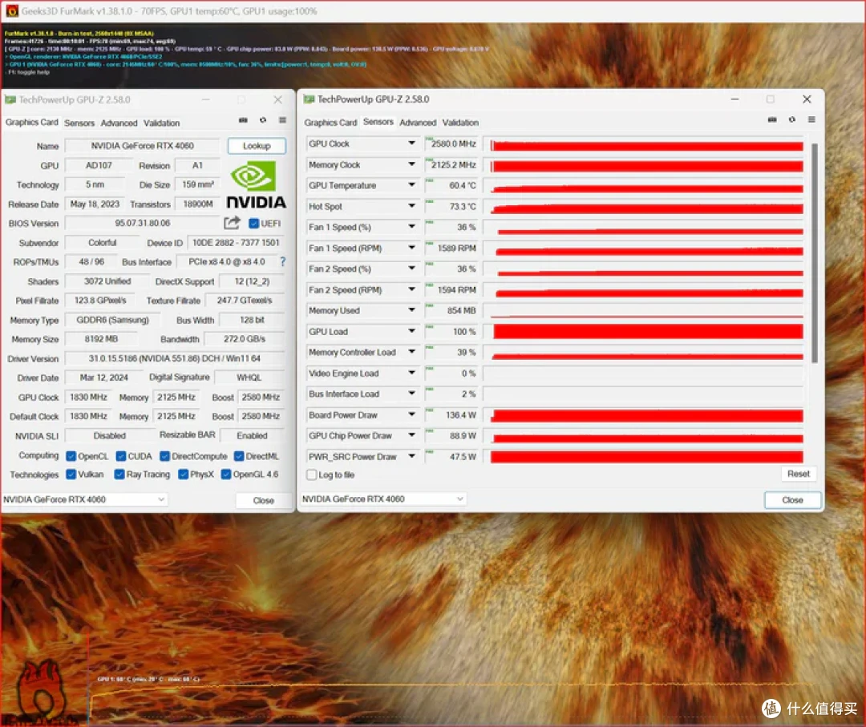Screen dimensions: 866x727
Task: Click the Bus Interface question mark icon
Action: (283, 261)
